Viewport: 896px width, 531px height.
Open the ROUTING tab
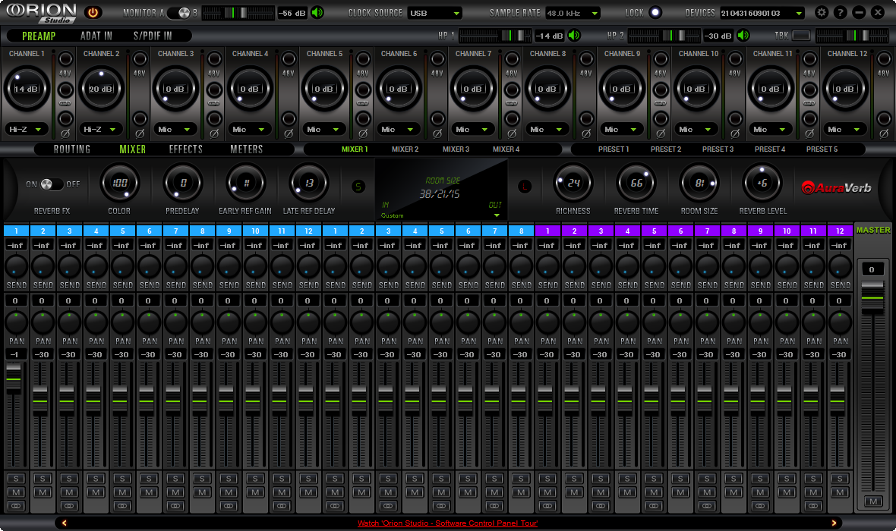click(72, 149)
